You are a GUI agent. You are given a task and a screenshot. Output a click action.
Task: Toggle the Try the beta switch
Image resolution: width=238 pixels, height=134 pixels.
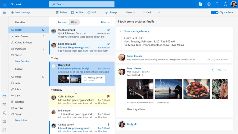pyautogui.click(x=214, y=12)
